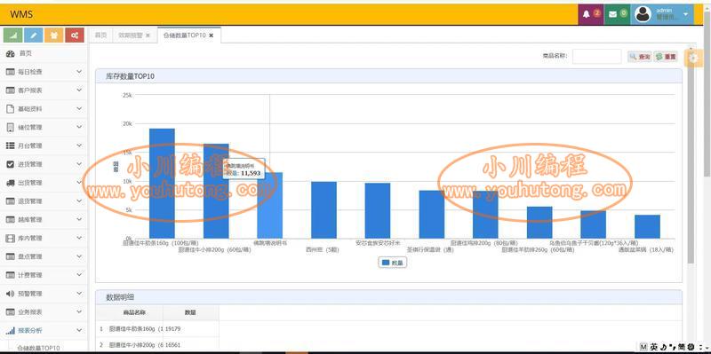Expand the 出货管理 menu chevron

(x=79, y=183)
